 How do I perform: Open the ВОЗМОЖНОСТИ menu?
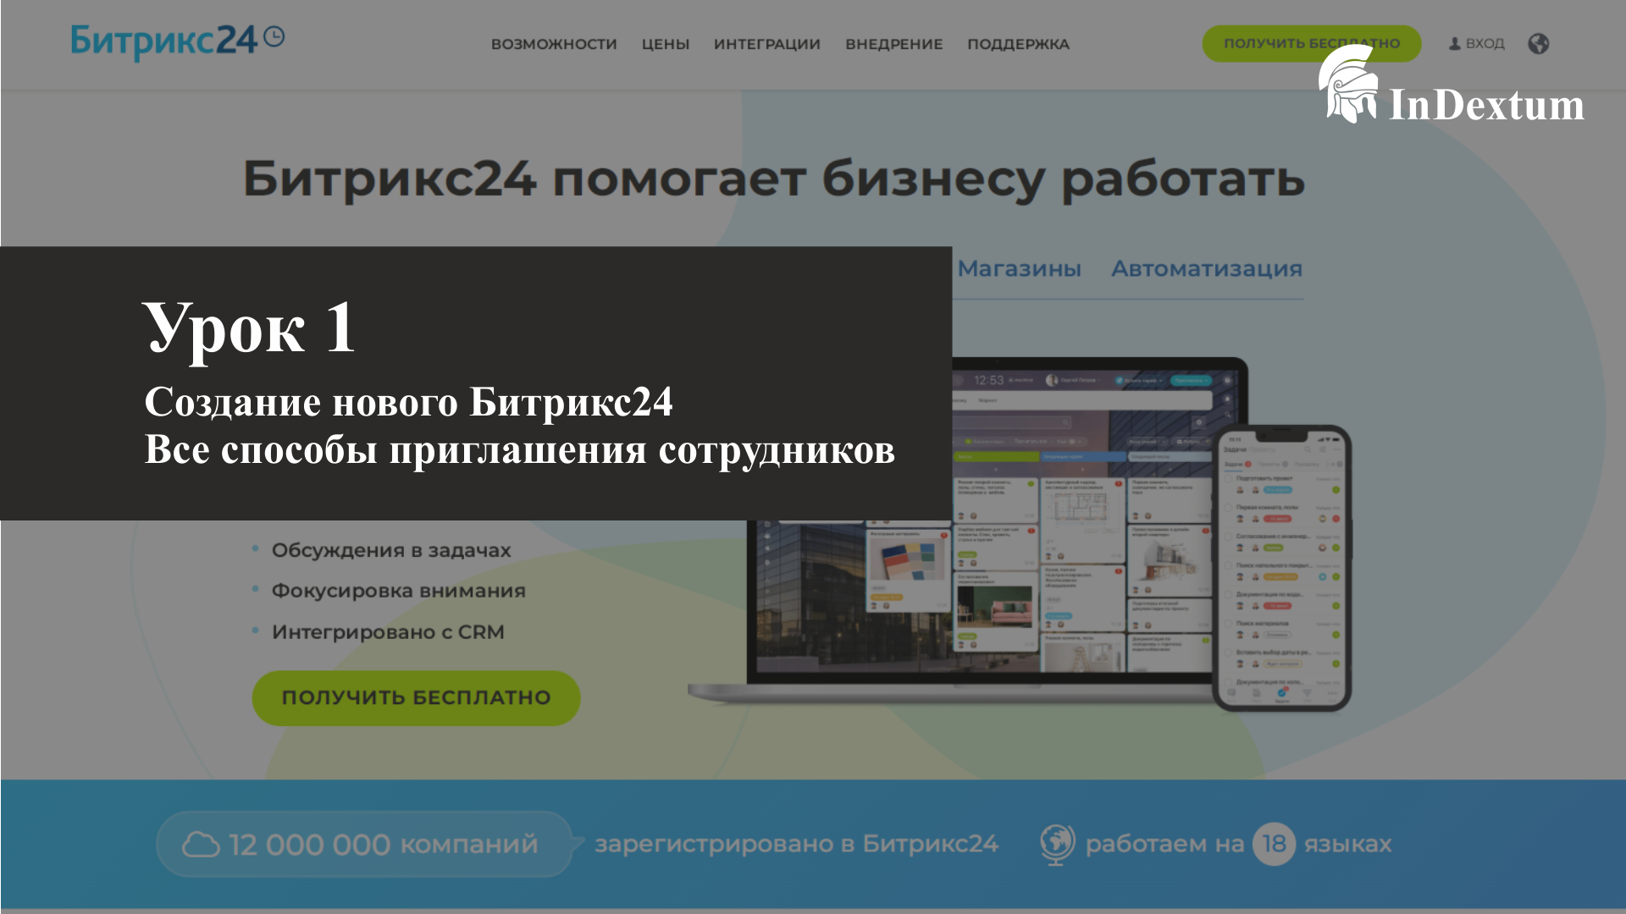pos(554,44)
